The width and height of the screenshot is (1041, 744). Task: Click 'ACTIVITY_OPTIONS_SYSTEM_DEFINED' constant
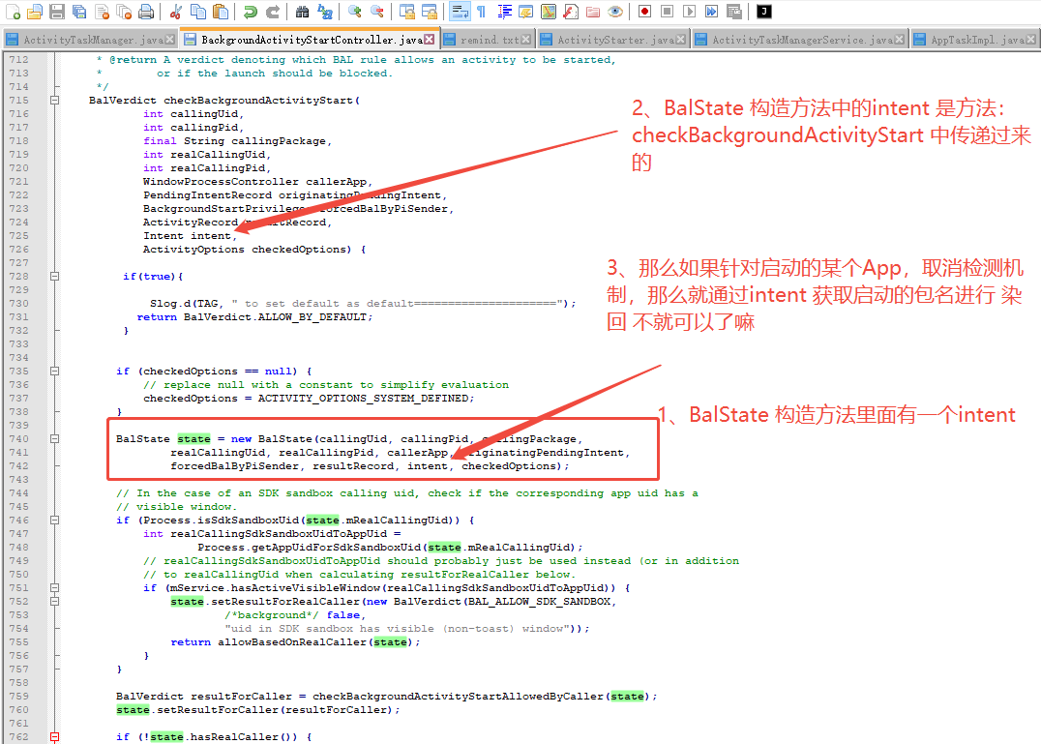pyautogui.click(x=363, y=399)
